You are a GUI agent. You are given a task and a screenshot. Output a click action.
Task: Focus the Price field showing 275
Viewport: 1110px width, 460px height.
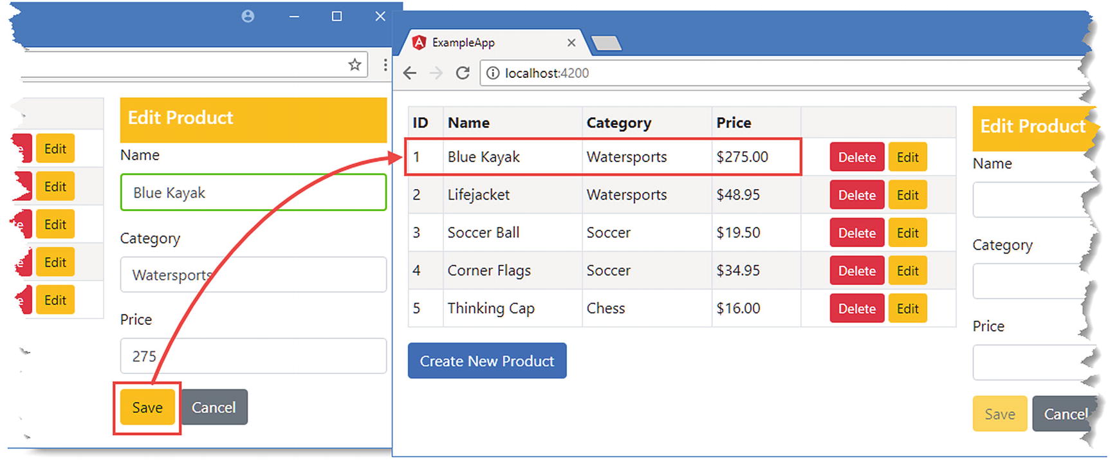[253, 356]
